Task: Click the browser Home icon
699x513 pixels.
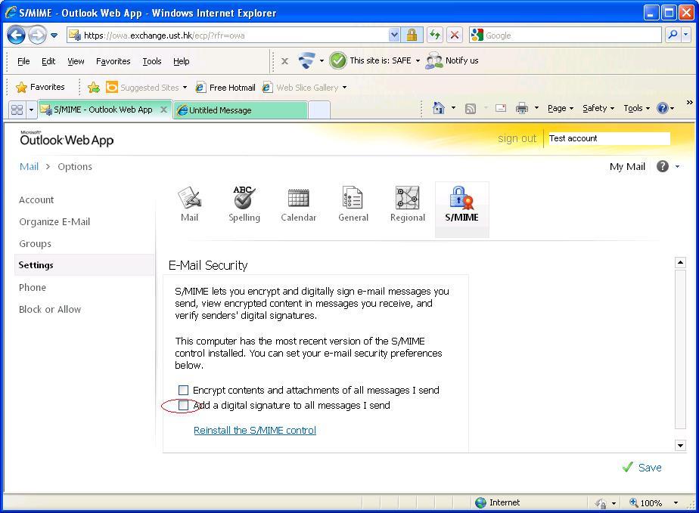Action: click(x=438, y=108)
